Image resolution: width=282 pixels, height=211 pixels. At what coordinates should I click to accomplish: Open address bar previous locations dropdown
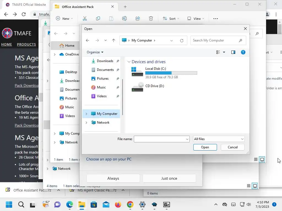pos(171,41)
